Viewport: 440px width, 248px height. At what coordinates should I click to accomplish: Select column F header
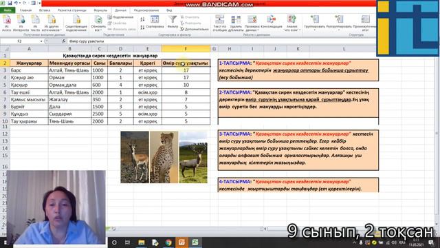pyautogui.click(x=186, y=49)
